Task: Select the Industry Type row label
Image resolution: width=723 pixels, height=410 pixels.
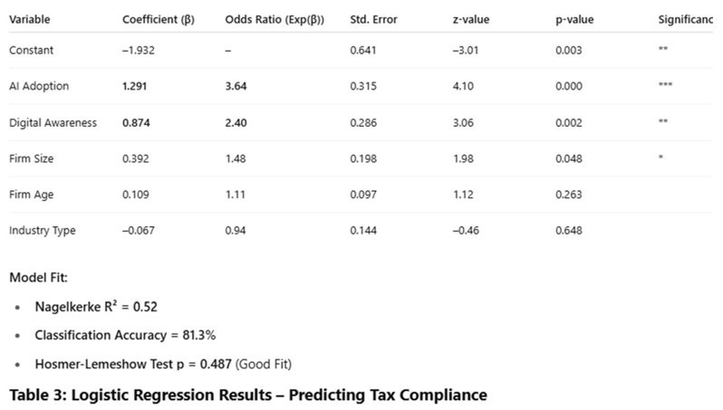Action: coord(42,231)
